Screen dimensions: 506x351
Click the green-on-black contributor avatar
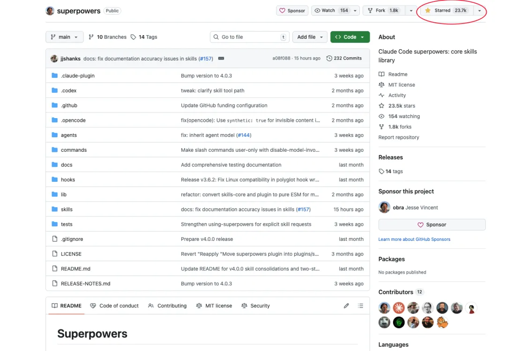click(x=399, y=322)
